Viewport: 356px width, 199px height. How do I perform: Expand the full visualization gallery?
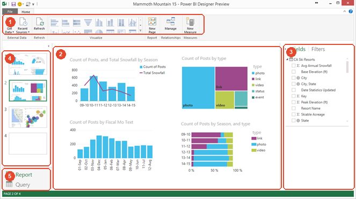pyautogui.click(x=141, y=30)
